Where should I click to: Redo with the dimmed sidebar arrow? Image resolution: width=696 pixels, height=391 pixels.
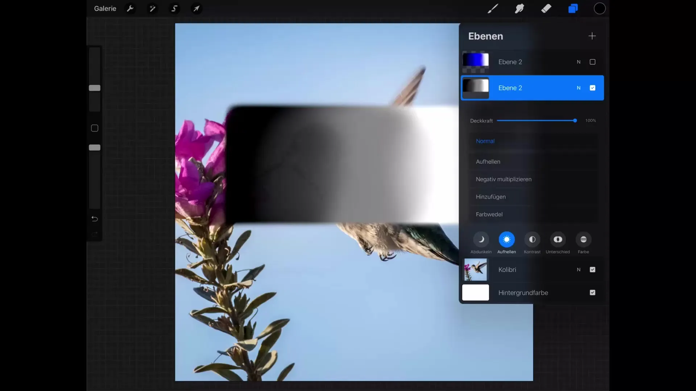coord(95,234)
